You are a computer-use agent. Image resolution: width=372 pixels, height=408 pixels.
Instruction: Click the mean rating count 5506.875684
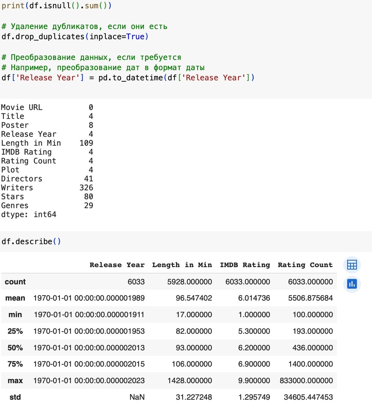[x=310, y=298]
